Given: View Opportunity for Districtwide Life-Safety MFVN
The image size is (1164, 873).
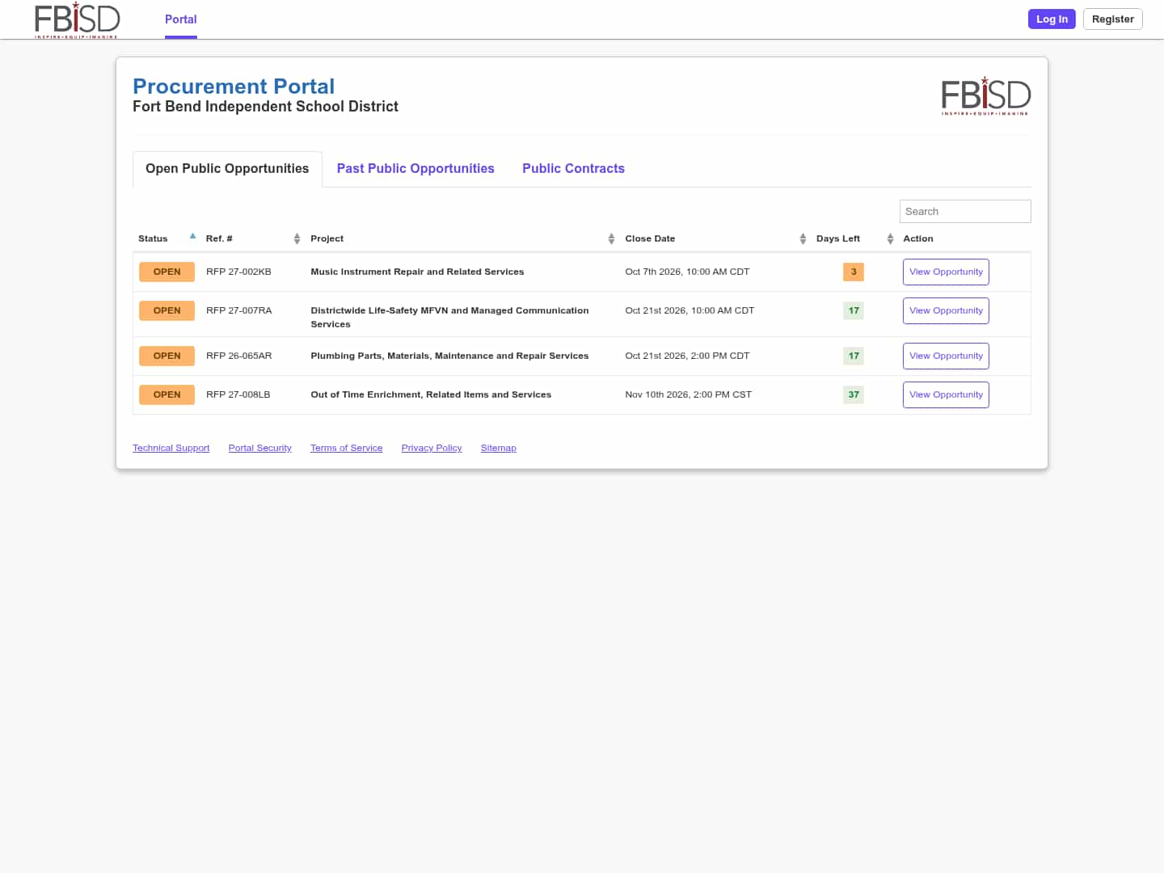Looking at the screenshot, I should (946, 311).
